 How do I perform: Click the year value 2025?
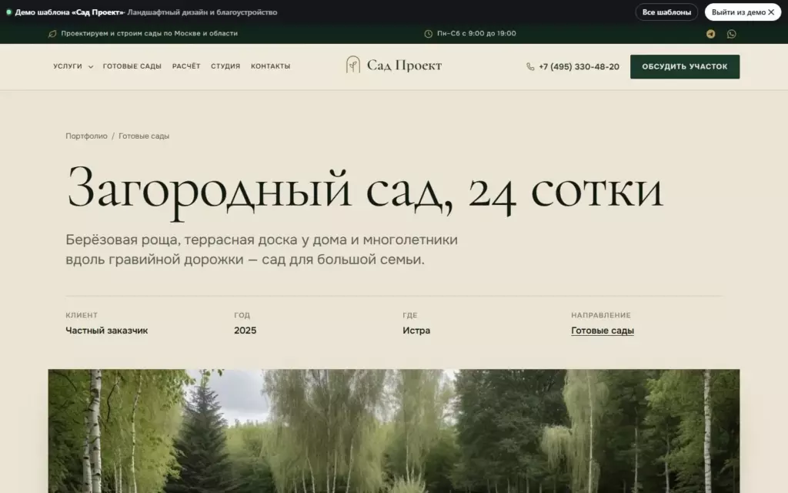click(x=245, y=330)
